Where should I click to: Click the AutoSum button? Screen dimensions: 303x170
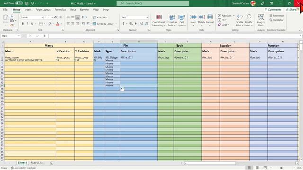point(224,16)
